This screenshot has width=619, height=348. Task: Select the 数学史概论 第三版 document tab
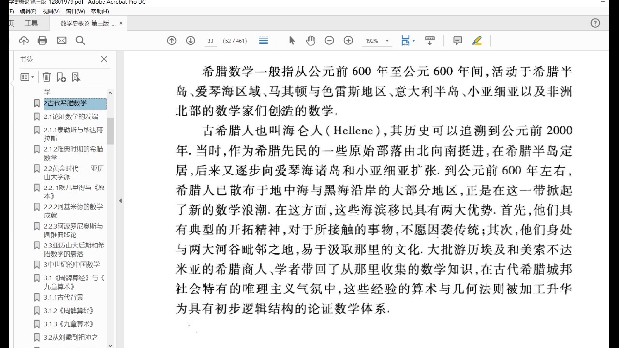[x=88, y=23]
